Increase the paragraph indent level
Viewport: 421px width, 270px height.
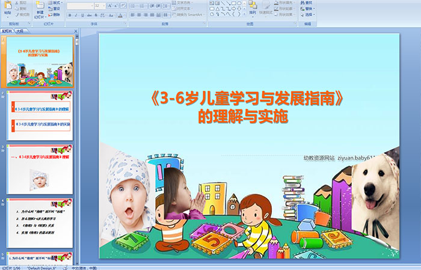pyautogui.click(x=158, y=5)
